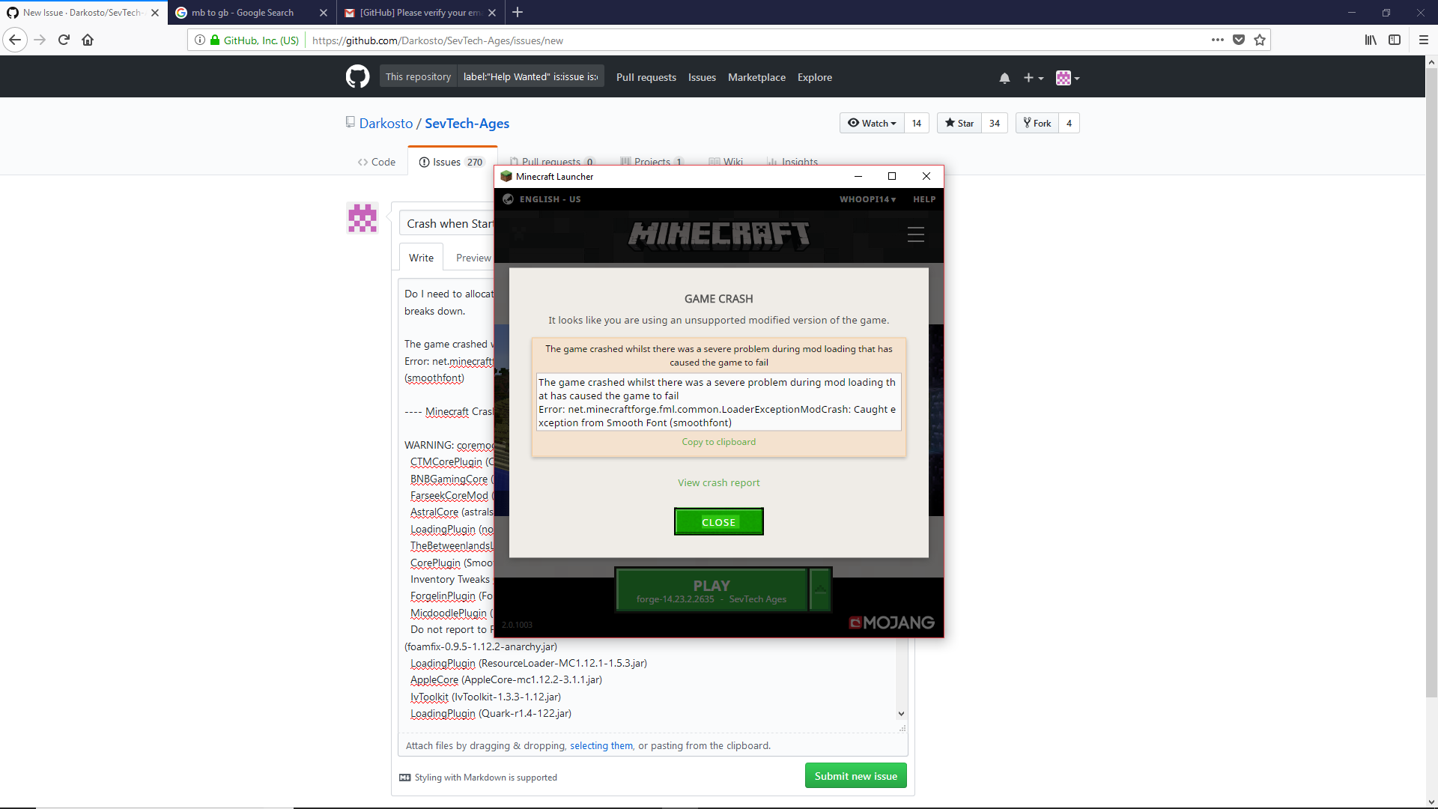Click the launcher language globe icon
This screenshot has height=809, width=1438.
(x=508, y=199)
